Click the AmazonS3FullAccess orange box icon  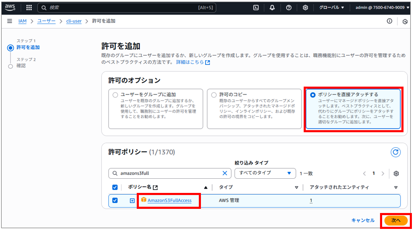click(x=143, y=200)
